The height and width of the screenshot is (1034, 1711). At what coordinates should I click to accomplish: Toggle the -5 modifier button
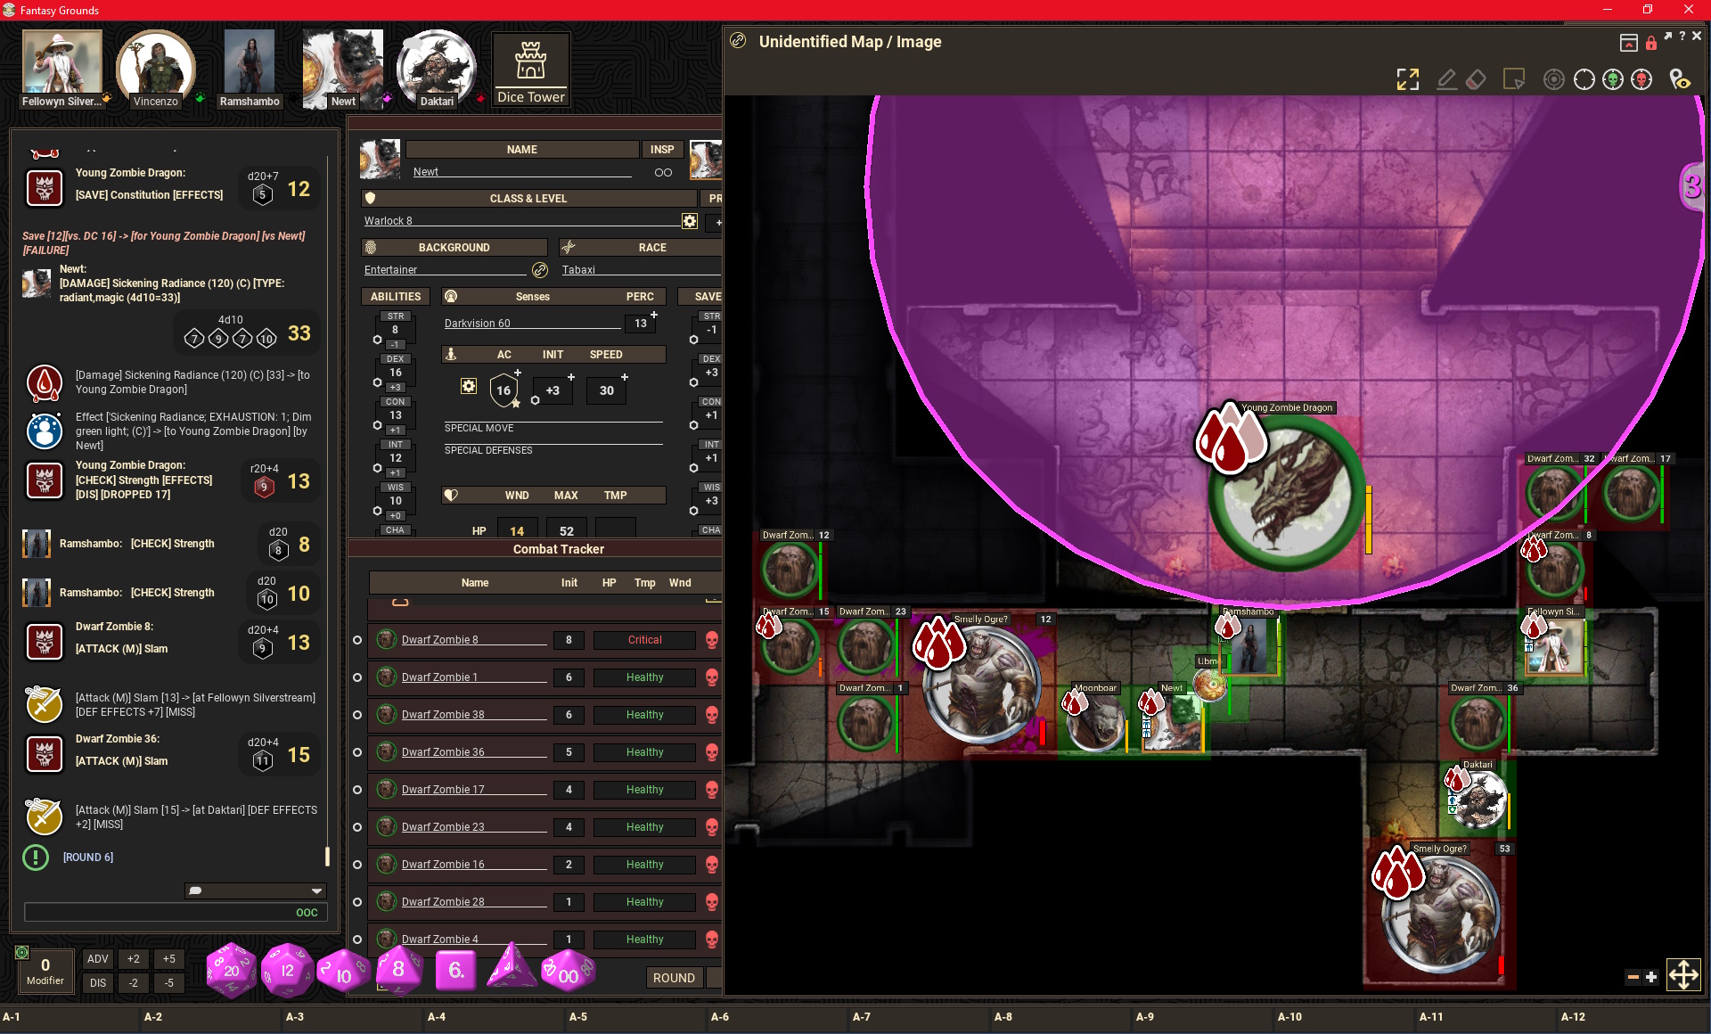coord(169,983)
